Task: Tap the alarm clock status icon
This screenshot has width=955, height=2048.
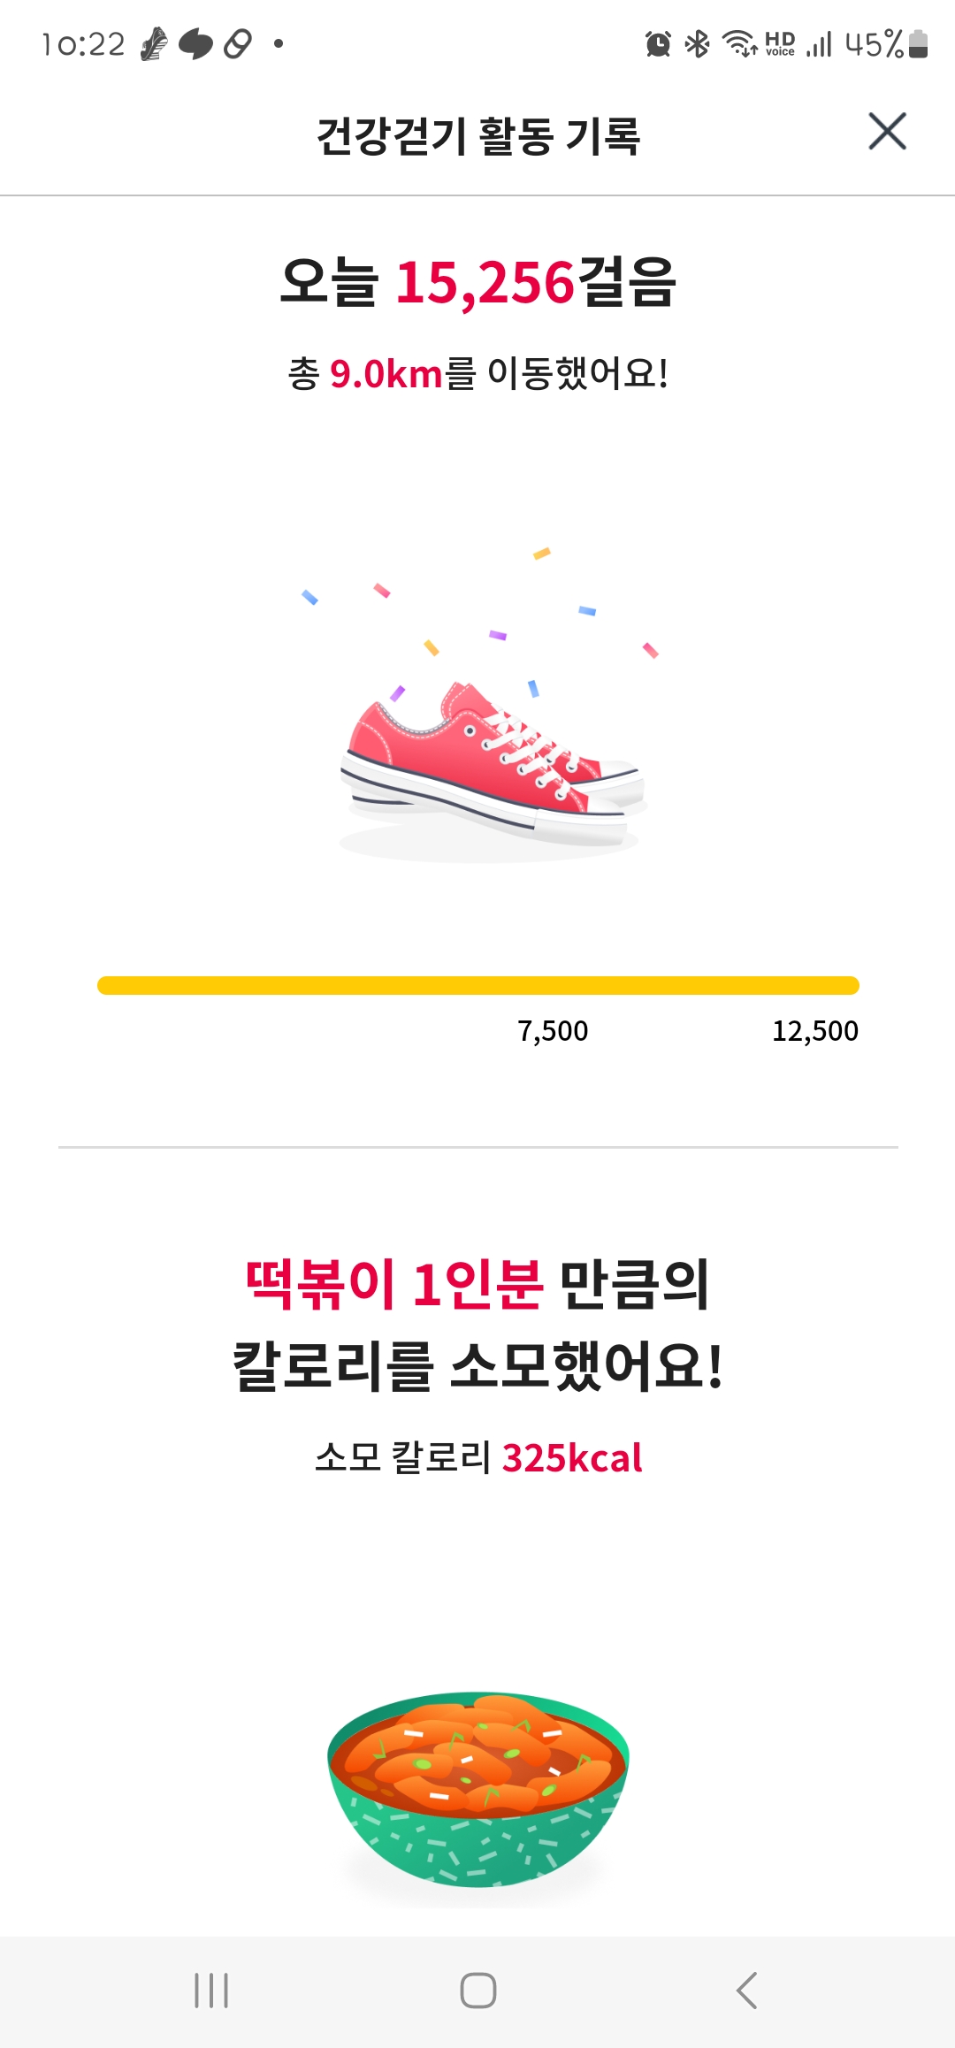Action: (658, 43)
